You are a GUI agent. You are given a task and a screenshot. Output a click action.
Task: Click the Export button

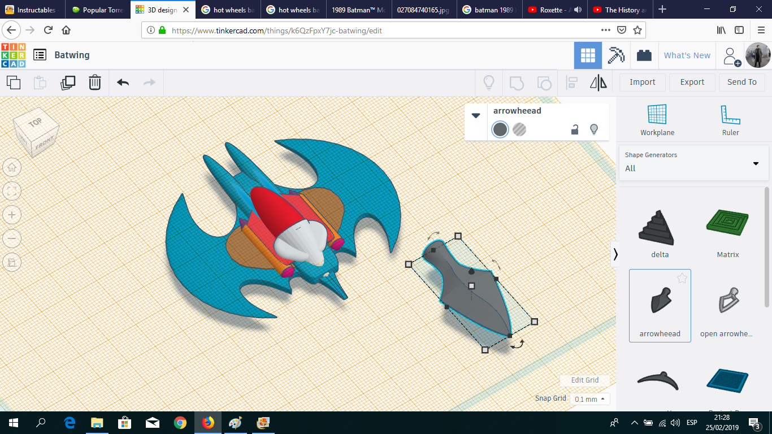click(x=692, y=83)
